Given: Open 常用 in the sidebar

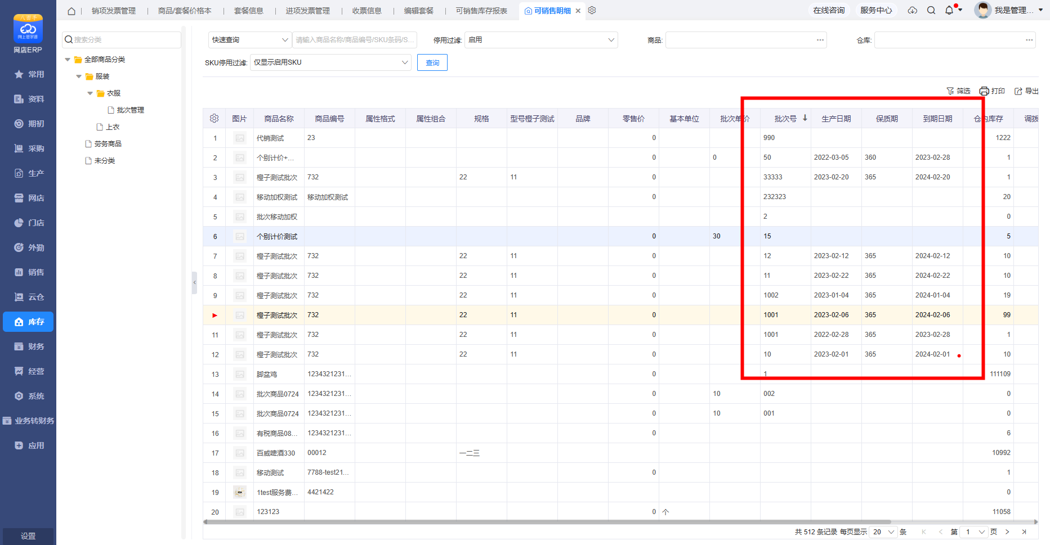Looking at the screenshot, I should (x=28, y=74).
